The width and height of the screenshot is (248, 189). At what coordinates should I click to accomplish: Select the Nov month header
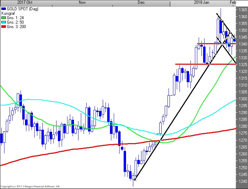[x=82, y=2]
